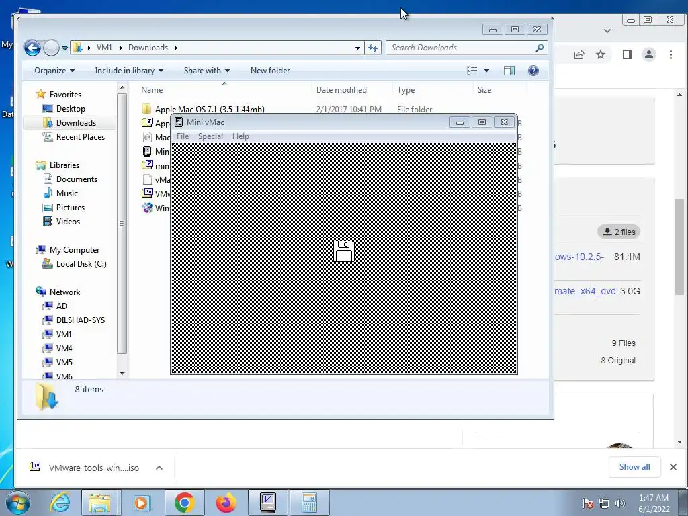Open the Include in library dropdown

[129, 70]
